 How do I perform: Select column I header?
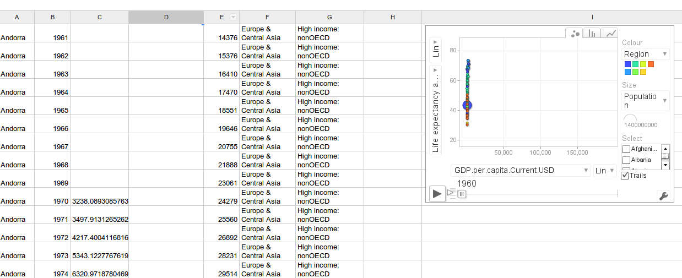[x=551, y=17]
